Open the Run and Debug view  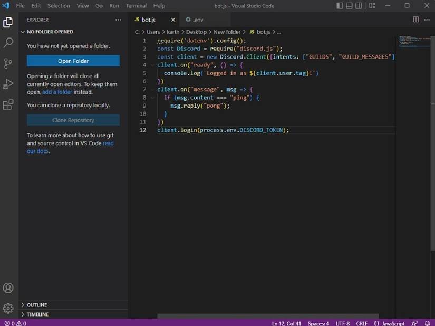[8, 84]
